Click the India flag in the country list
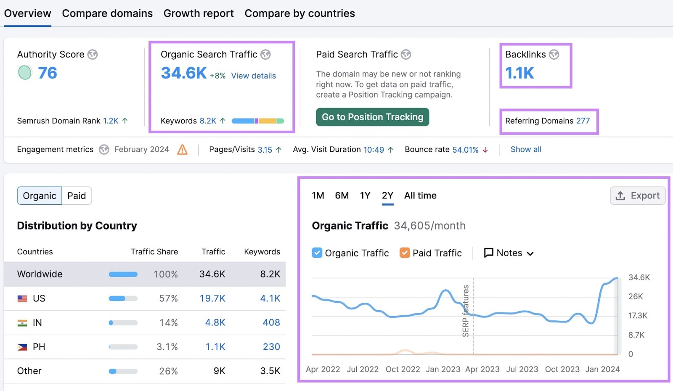 (x=21, y=322)
